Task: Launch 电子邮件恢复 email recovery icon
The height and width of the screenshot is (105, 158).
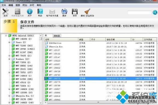Action: (x=52, y=12)
